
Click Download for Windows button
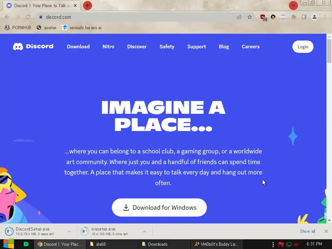159,207
